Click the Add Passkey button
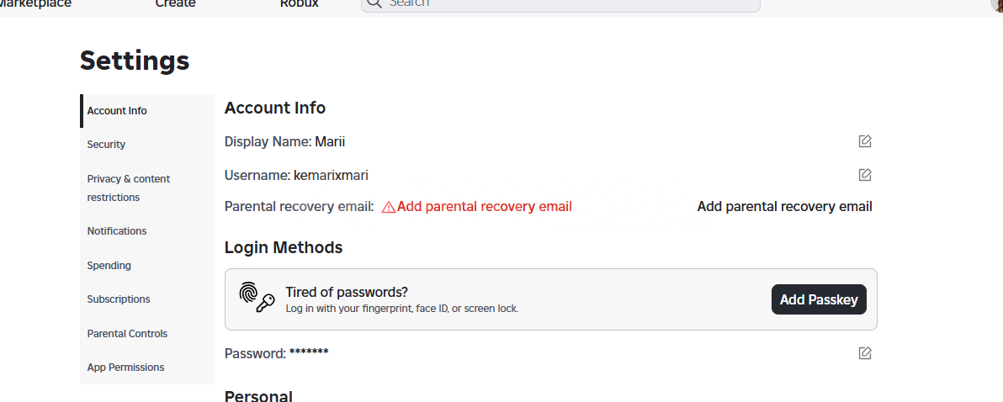Screen dimensions: 1003x402 click(x=819, y=299)
